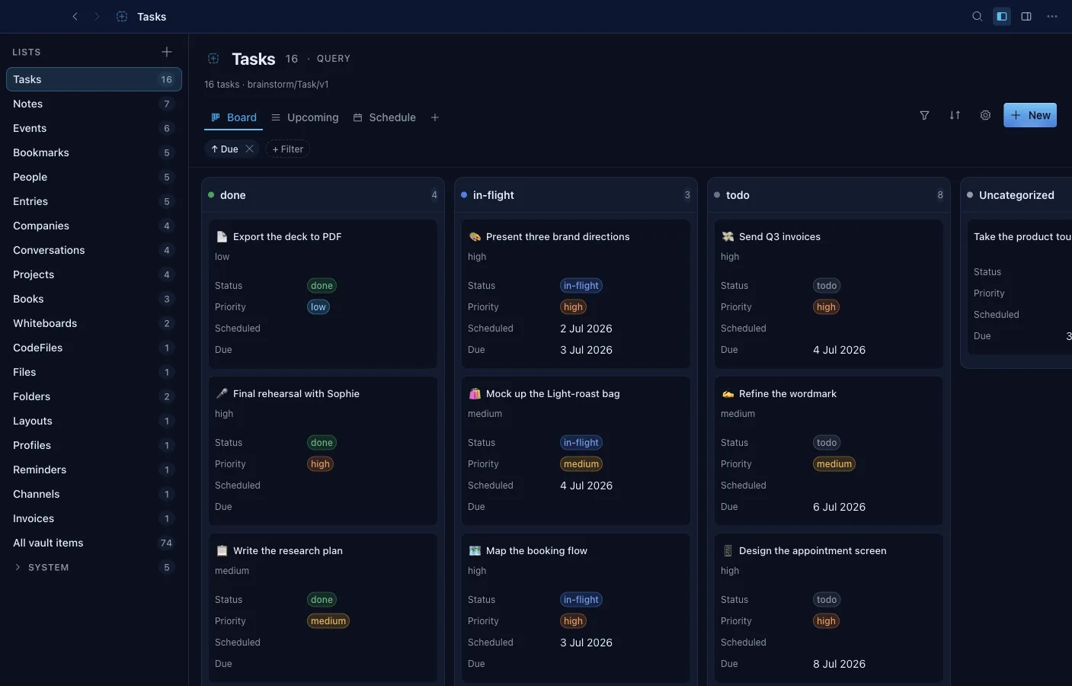Open the three-dot more menu
Screen dimensions: 1072x686
tap(1052, 16)
